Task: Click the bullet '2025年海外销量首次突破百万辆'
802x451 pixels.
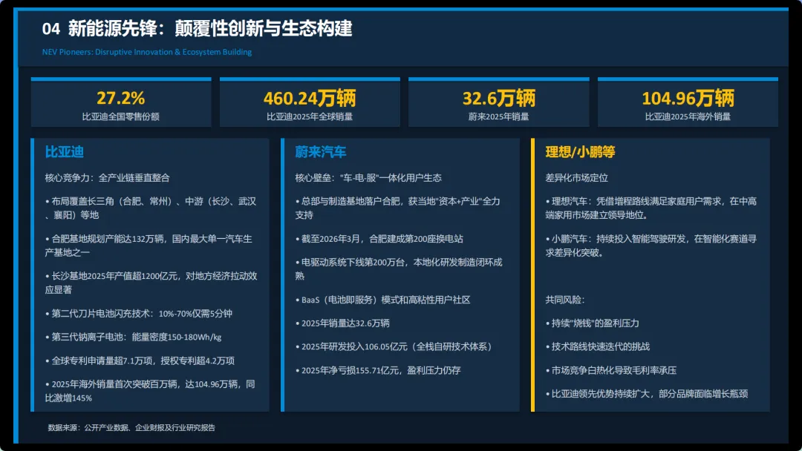Action: pyautogui.click(x=150, y=391)
